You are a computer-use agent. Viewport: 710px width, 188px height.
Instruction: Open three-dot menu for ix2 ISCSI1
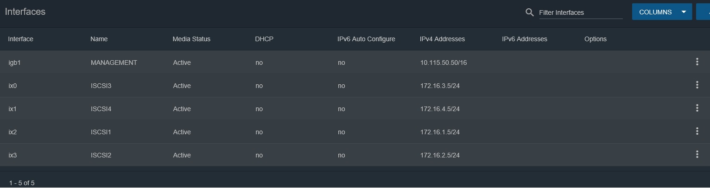[x=697, y=131]
